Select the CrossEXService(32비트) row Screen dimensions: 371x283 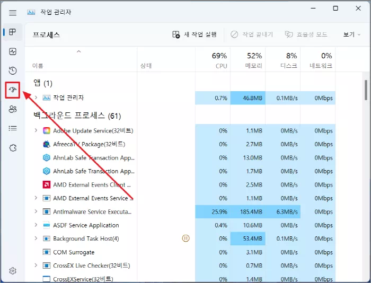click(x=180, y=279)
